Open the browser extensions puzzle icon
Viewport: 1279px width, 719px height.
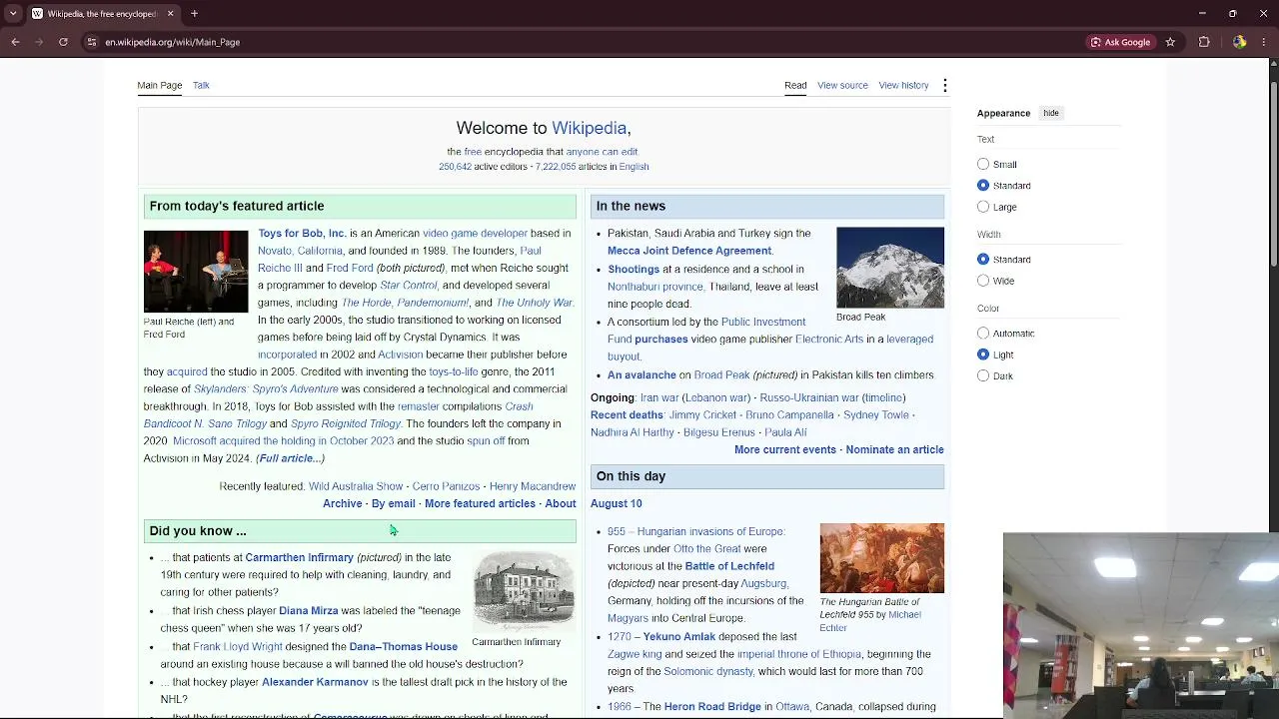1204,42
